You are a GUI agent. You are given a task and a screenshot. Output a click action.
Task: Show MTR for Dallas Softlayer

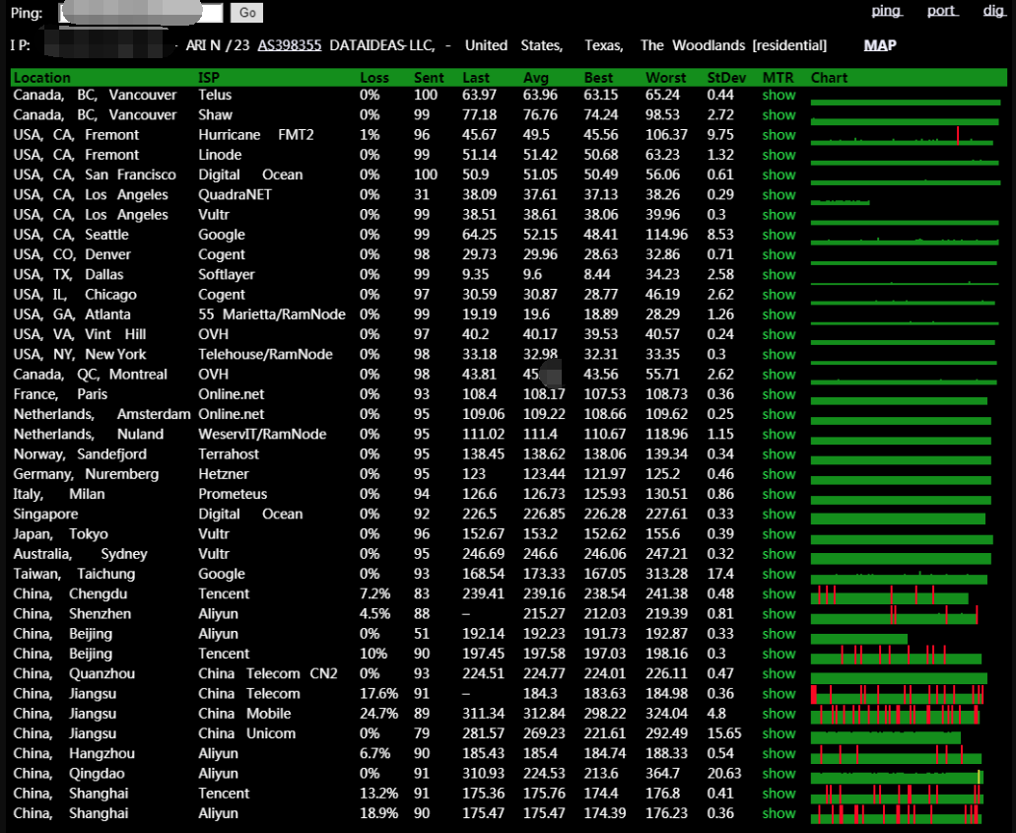tap(779, 275)
